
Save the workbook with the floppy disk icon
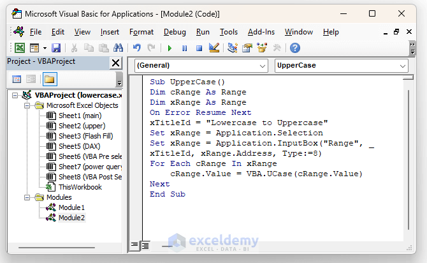[56, 49]
